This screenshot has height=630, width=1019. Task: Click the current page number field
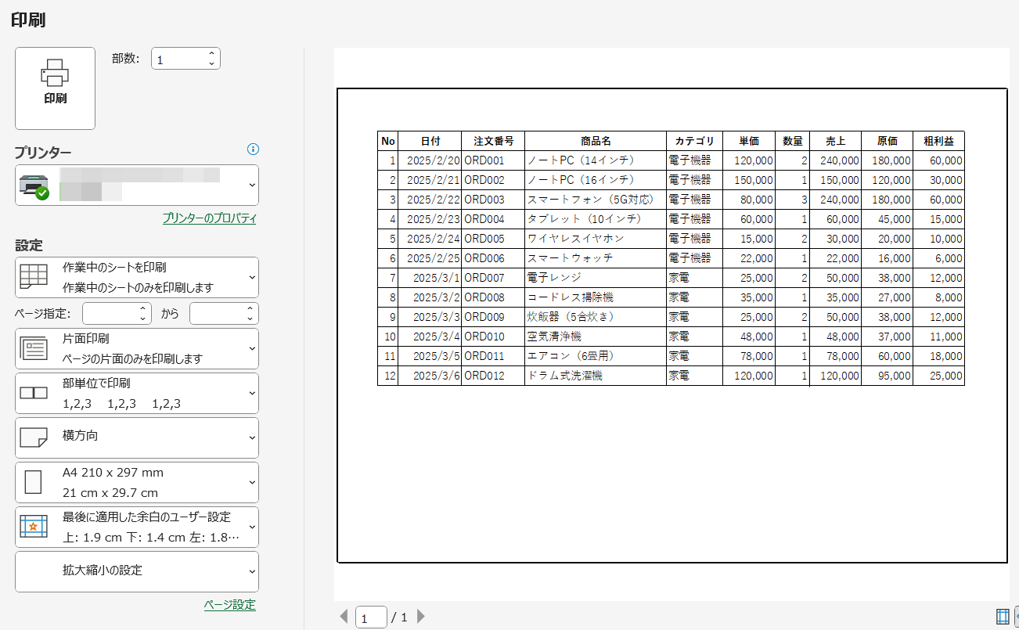coord(370,617)
